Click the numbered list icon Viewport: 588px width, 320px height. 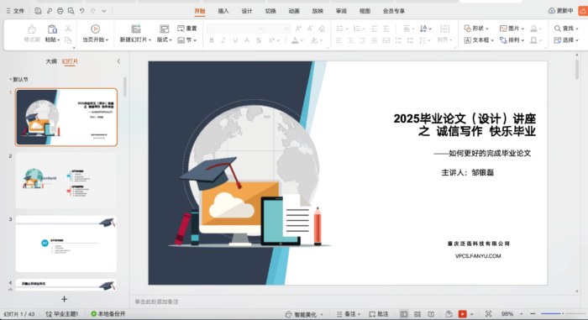[357, 29]
